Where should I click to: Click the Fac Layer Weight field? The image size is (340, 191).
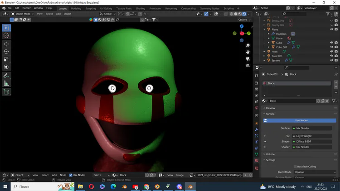[x=312, y=136]
